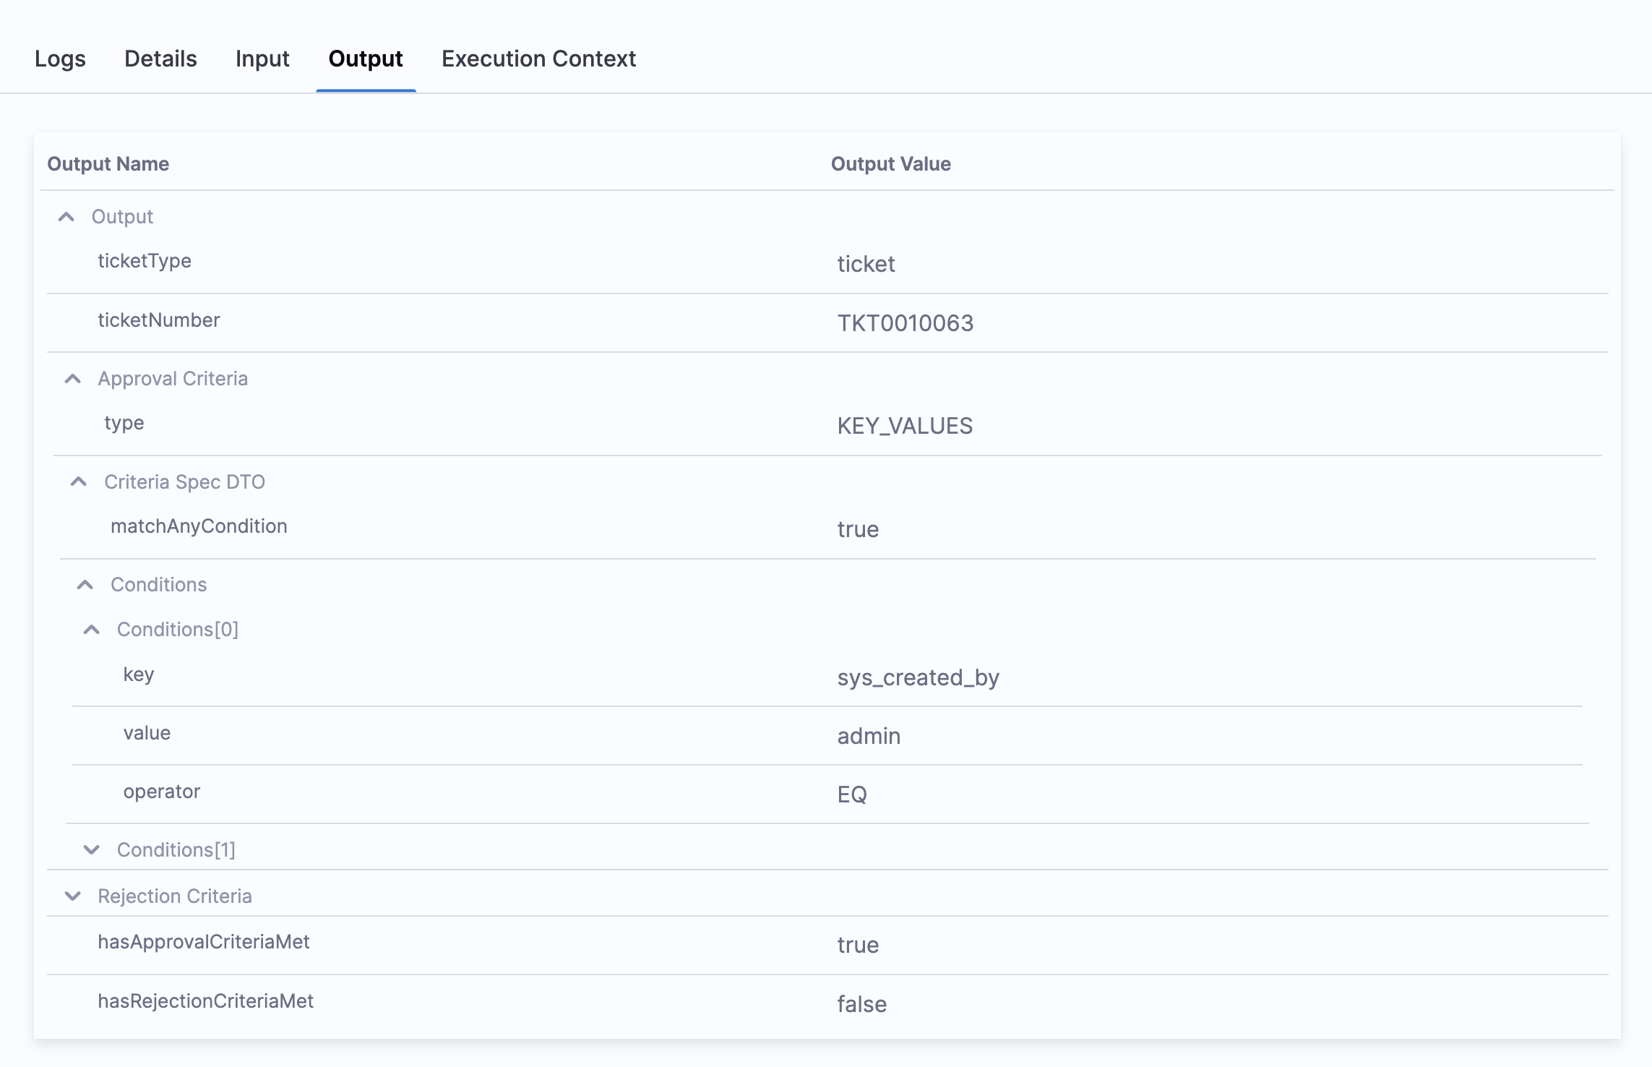The height and width of the screenshot is (1067, 1652).
Task: Collapse the Approval Criteria section
Action: tap(73, 379)
